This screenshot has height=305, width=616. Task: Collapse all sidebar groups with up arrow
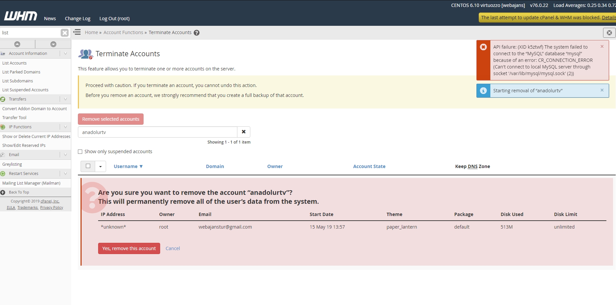pyautogui.click(x=17, y=44)
